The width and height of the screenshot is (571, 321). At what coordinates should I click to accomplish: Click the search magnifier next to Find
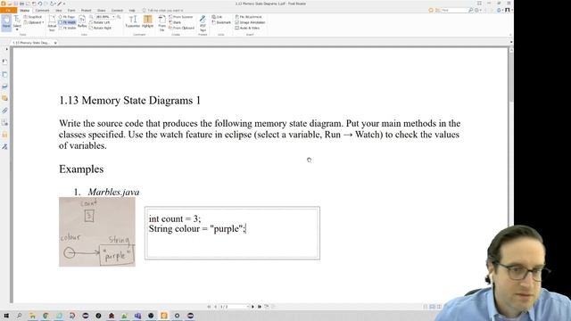point(471,10)
